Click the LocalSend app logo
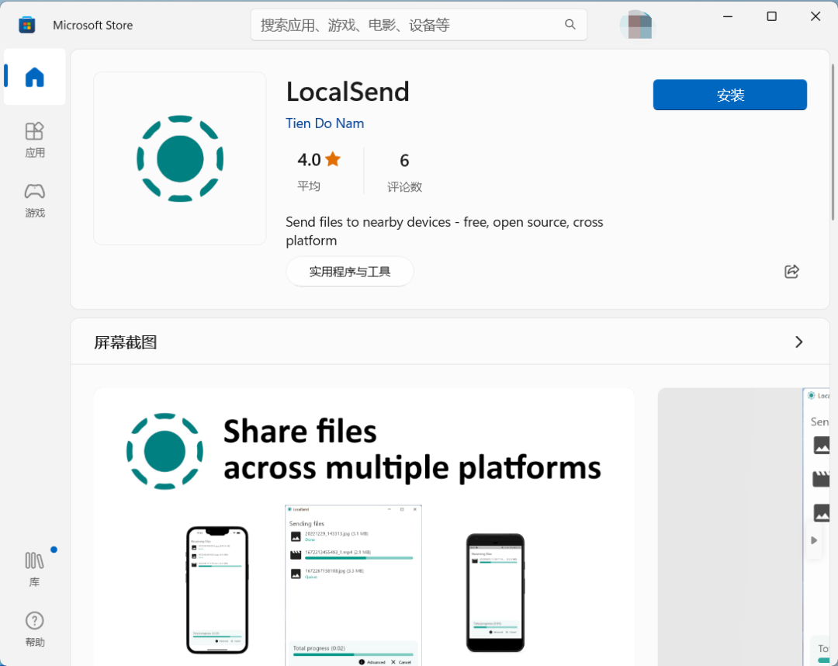838x666 pixels. click(180, 158)
